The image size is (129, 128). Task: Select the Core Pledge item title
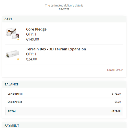[x=36, y=29]
